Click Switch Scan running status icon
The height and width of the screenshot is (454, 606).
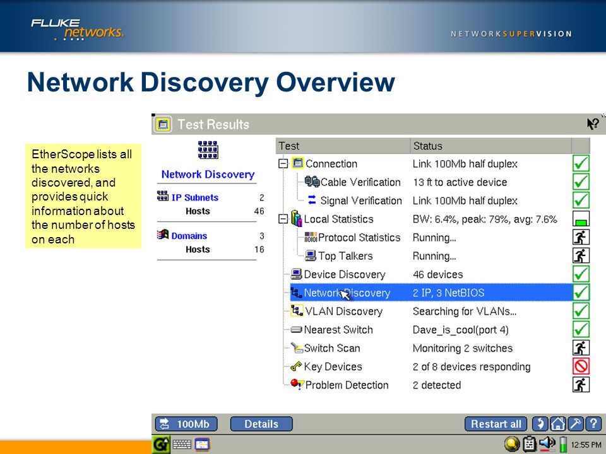click(x=581, y=348)
